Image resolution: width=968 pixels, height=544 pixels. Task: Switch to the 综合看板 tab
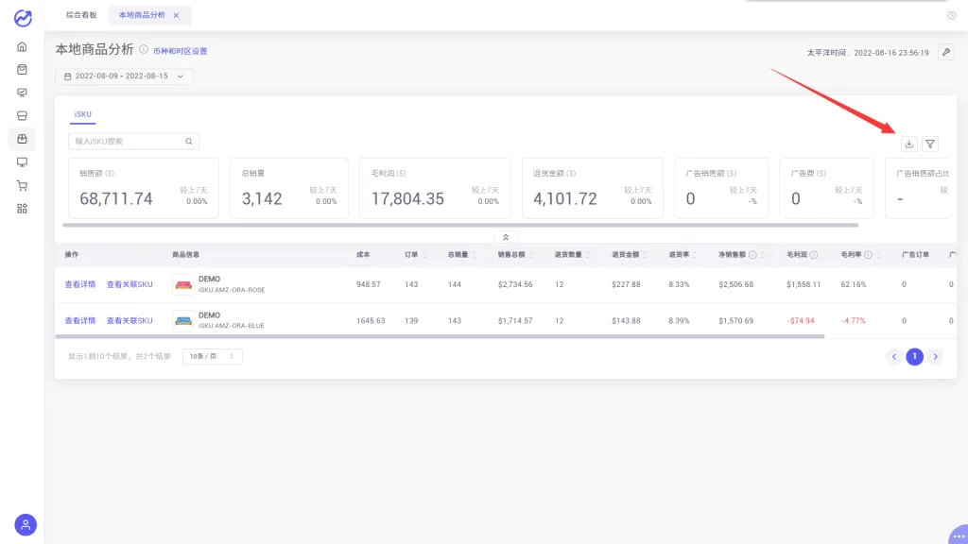pyautogui.click(x=81, y=15)
